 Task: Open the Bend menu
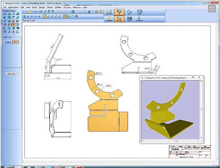[x=34, y=7]
